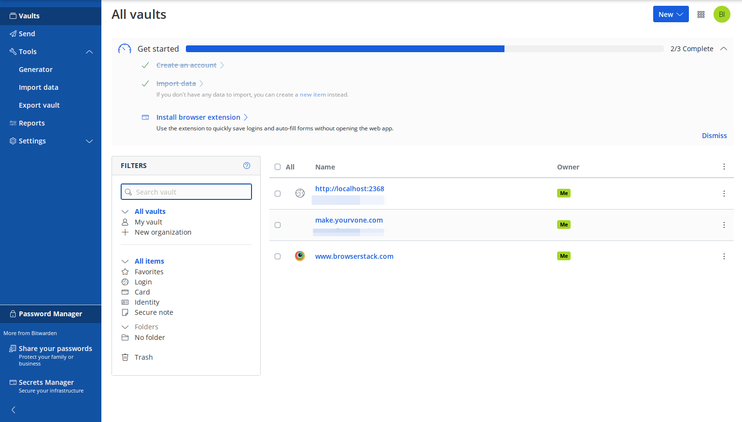
Task: Collapse the Folders filter chevron
Action: tap(125, 327)
